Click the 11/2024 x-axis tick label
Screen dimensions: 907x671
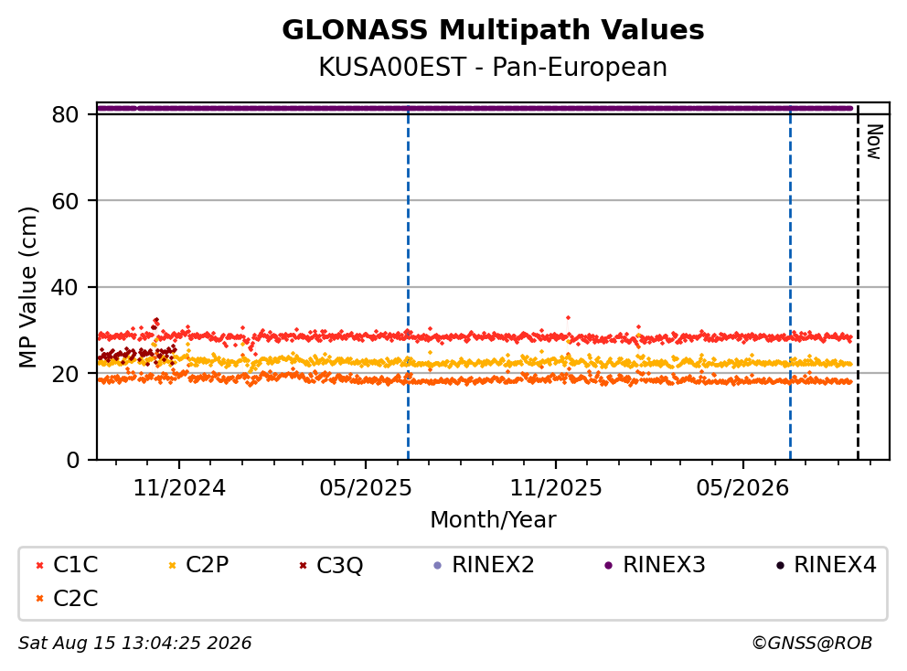tap(179, 488)
